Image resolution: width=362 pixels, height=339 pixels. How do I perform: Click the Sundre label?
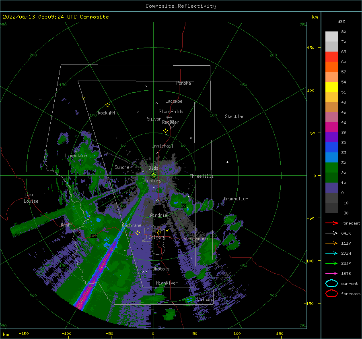[122, 167]
